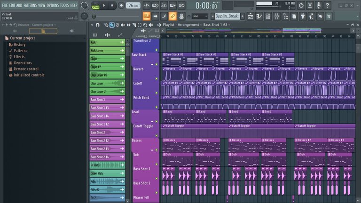Open the FILE menu
Viewport: 361px width, 203px height.
tap(5, 5)
